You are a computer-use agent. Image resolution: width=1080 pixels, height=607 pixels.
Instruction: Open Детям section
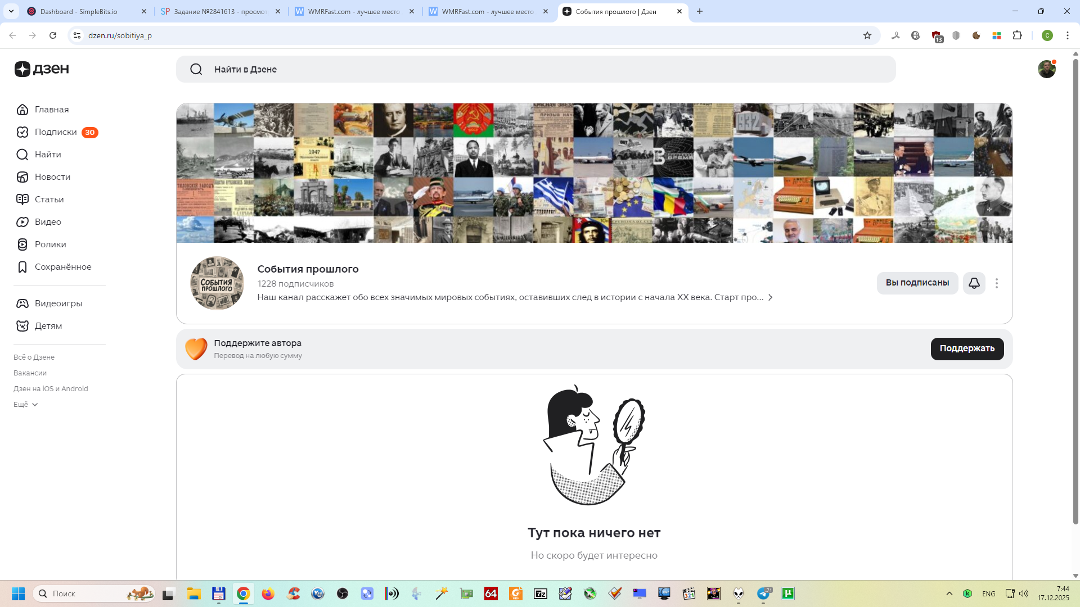(x=48, y=326)
